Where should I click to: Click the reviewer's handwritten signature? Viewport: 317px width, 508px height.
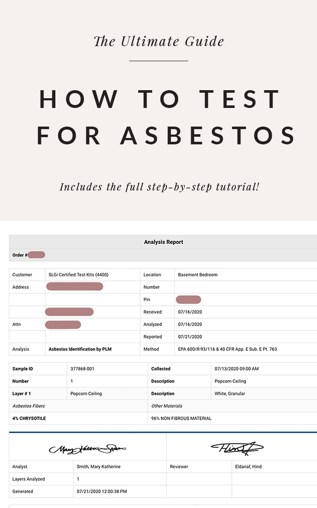[x=237, y=447]
